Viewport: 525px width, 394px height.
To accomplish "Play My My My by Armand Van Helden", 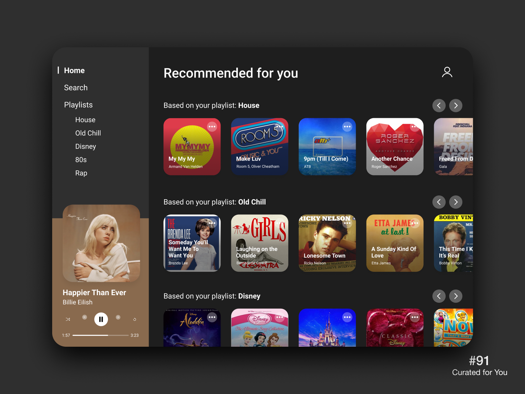I will click(192, 147).
